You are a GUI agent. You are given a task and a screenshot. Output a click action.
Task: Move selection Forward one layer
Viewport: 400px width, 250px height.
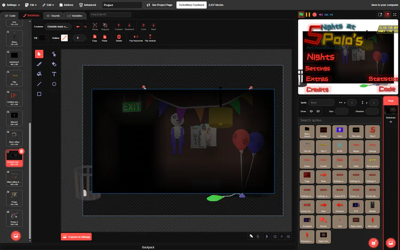119,27
